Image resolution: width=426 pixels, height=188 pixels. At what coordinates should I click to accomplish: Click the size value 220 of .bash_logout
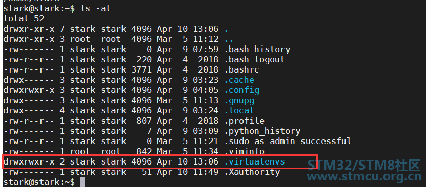click(144, 60)
